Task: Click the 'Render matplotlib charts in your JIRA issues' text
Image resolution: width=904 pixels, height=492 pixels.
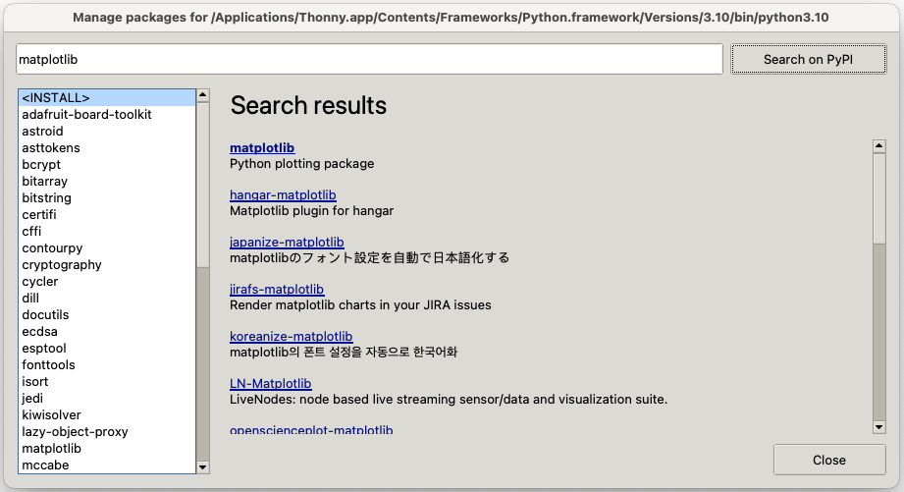Action: click(360, 305)
